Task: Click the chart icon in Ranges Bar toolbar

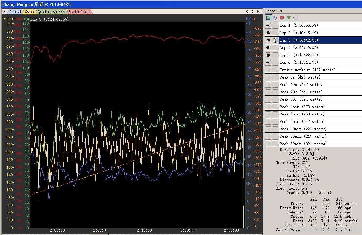Action: (x=269, y=18)
